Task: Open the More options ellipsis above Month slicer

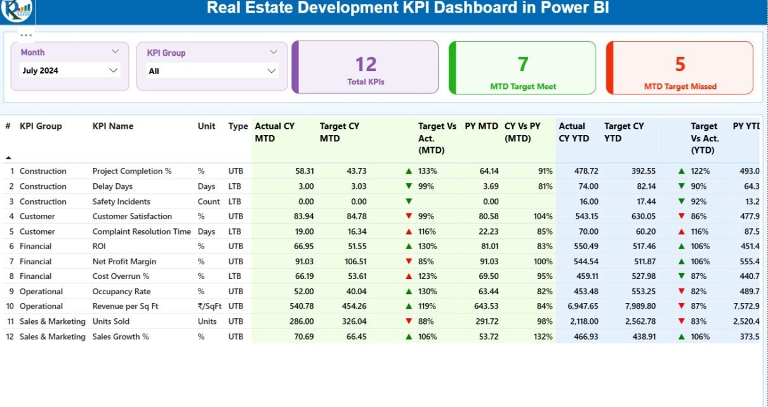Action: [x=25, y=36]
